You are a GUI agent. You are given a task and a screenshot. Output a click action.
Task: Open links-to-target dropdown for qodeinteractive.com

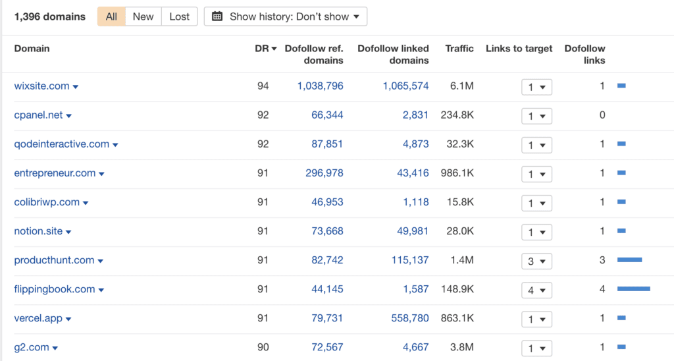[536, 145]
